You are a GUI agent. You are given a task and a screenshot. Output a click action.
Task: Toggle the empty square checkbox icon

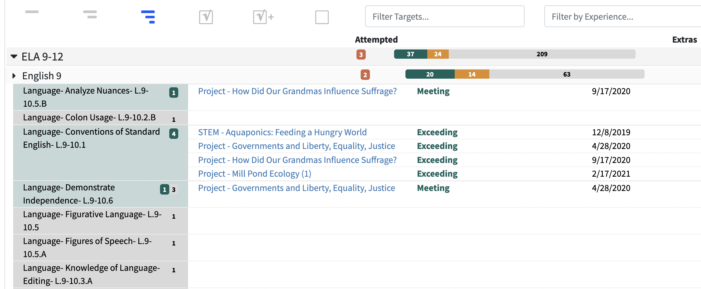(322, 17)
